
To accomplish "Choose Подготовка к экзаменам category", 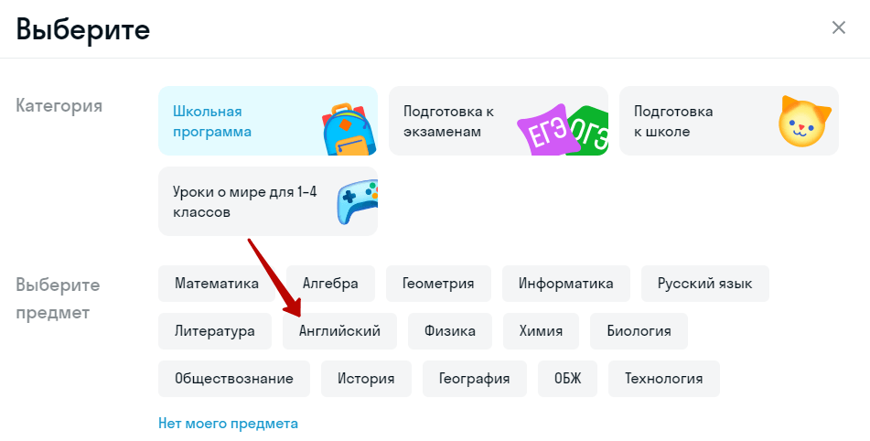I will tap(457, 121).
